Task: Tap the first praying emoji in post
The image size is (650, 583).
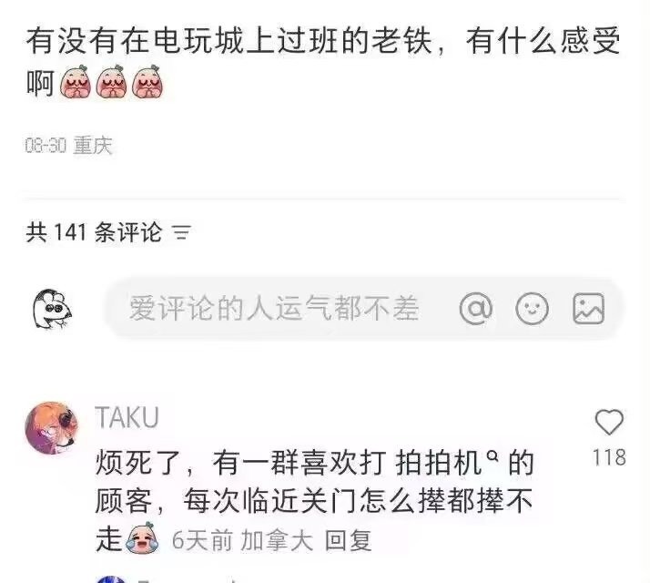Action: click(x=76, y=82)
